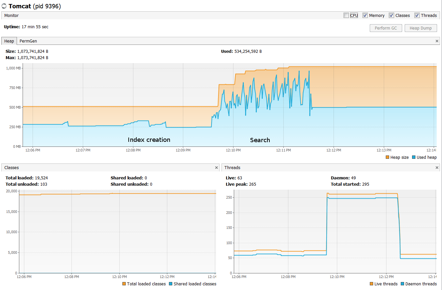Uncheck the Threads monitoring checkbox
Image resolution: width=442 pixels, height=290 pixels.
point(417,15)
